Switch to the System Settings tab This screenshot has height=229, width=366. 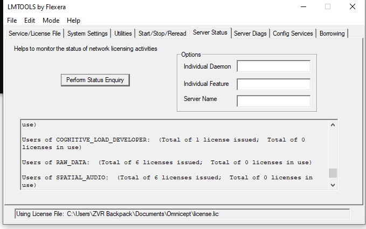tap(87, 33)
